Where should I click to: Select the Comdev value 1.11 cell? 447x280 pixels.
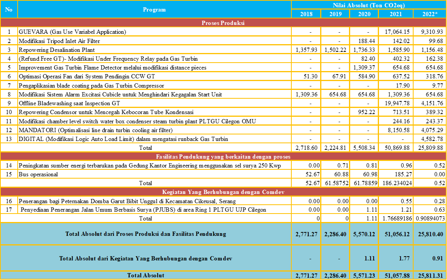coord(364,258)
